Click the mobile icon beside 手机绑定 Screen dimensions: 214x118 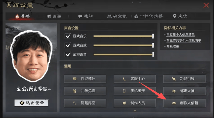124,91
